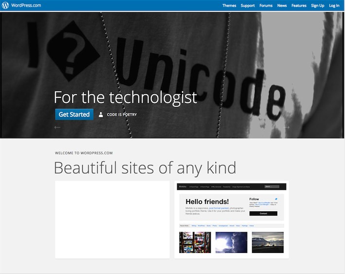Open the Forums menu item
This screenshot has width=345, height=274.
pyautogui.click(x=266, y=5)
